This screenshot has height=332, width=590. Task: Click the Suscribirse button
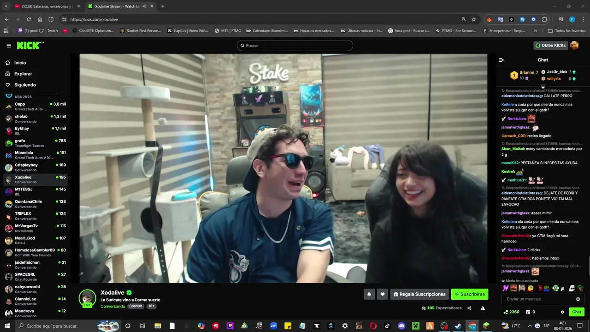[x=469, y=294]
